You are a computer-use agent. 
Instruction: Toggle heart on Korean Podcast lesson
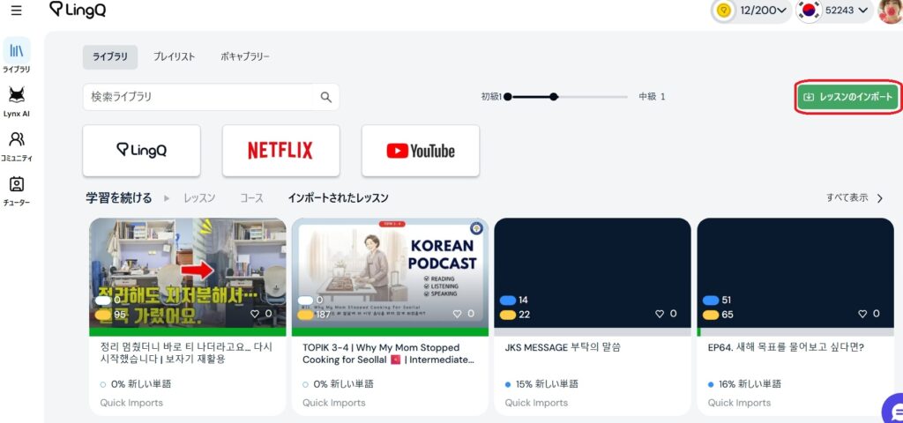tap(457, 314)
